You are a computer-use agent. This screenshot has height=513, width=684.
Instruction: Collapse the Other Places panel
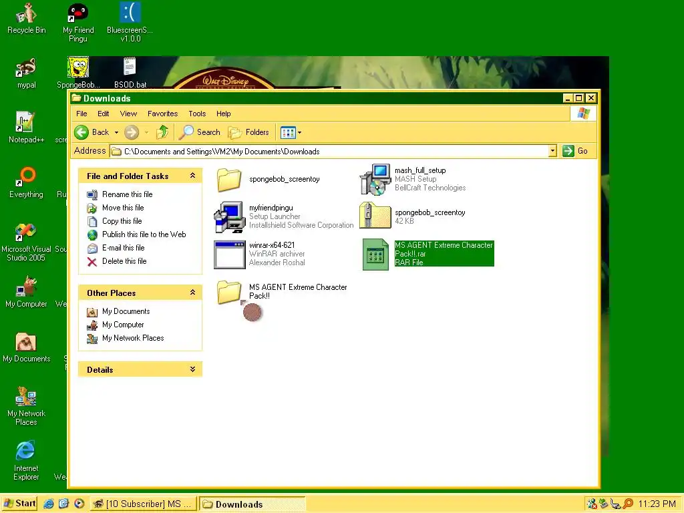point(192,293)
